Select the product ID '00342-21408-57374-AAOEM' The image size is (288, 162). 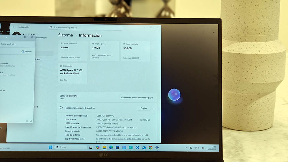109,131
